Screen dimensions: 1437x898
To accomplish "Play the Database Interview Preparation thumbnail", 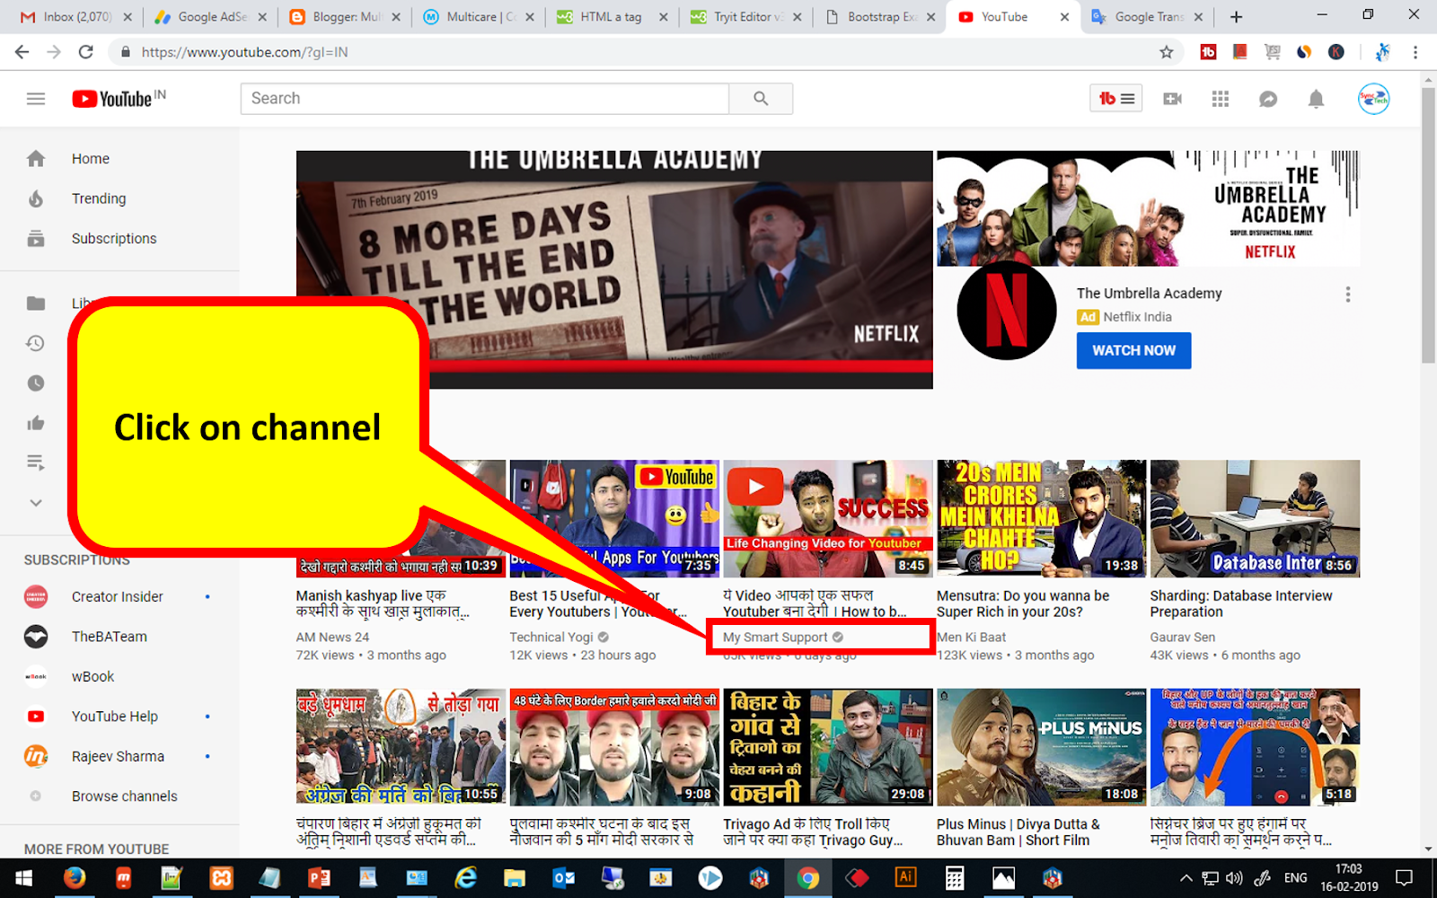I will coord(1255,519).
